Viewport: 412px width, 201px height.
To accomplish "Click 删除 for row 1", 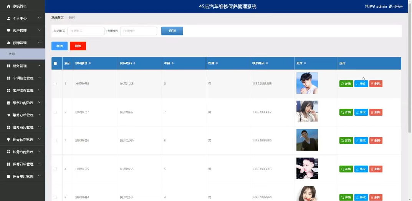I will pos(376,84).
